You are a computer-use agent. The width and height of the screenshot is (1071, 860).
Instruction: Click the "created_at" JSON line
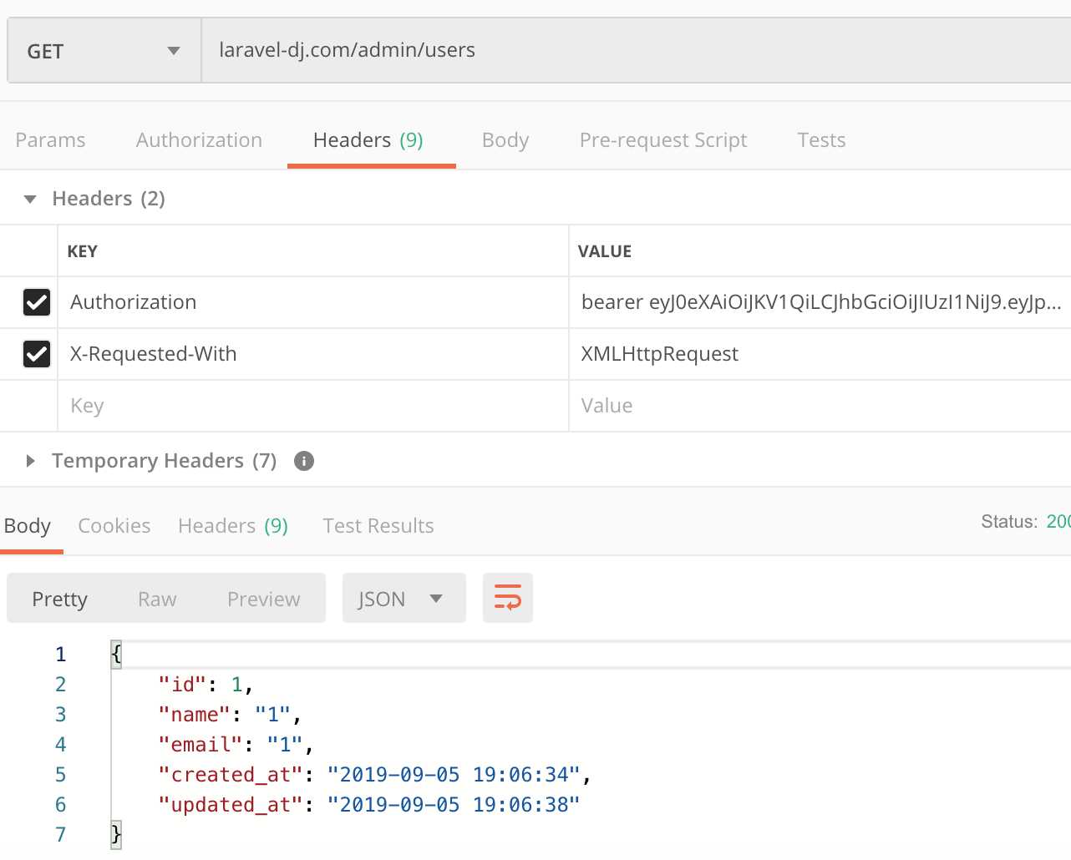[x=374, y=775]
